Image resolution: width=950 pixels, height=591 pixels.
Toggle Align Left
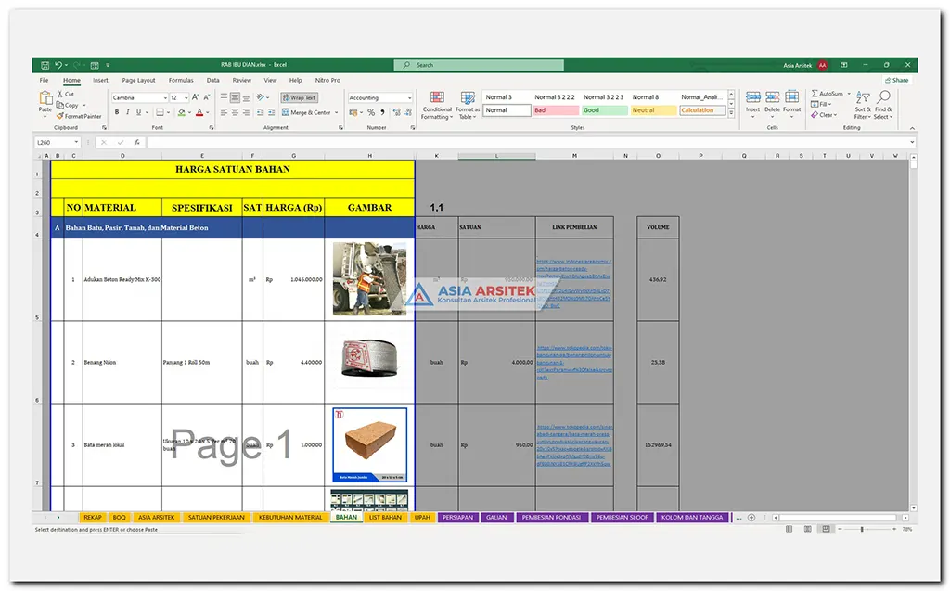tap(224, 113)
